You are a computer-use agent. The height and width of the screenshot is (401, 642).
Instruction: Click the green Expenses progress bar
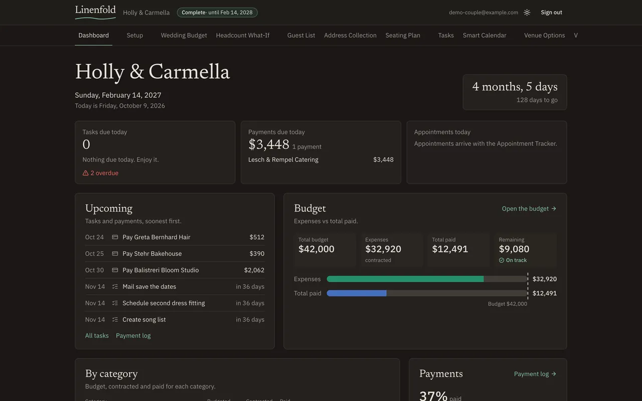pyautogui.click(x=405, y=279)
